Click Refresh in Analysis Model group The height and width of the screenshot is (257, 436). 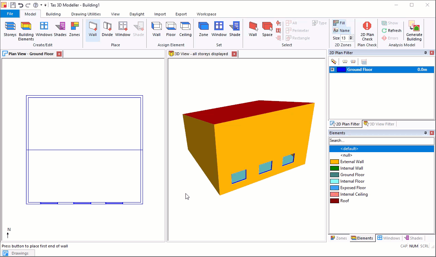pos(391,30)
